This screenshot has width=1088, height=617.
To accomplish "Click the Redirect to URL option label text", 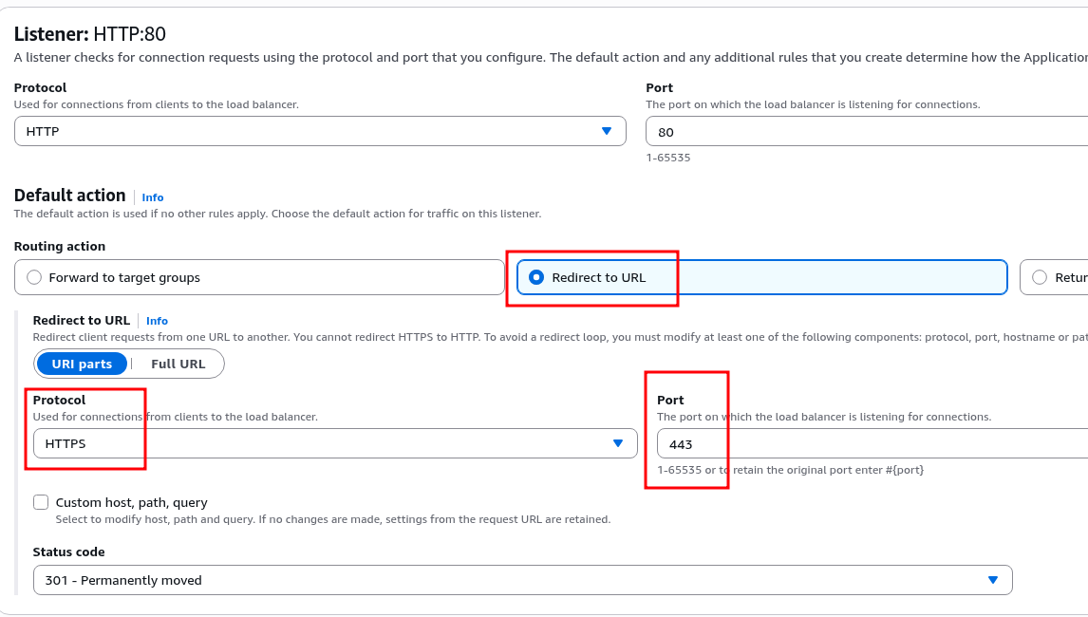I will point(598,277).
